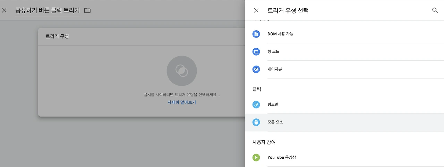The width and height of the screenshot is (444, 167).
Task: Pick the YouTube 동영상 trigger type
Action: pyautogui.click(x=344, y=158)
